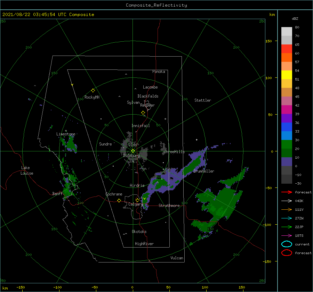Select the light blue 30 dBZ swatch
This screenshot has height=292, width=313.
click(x=287, y=136)
